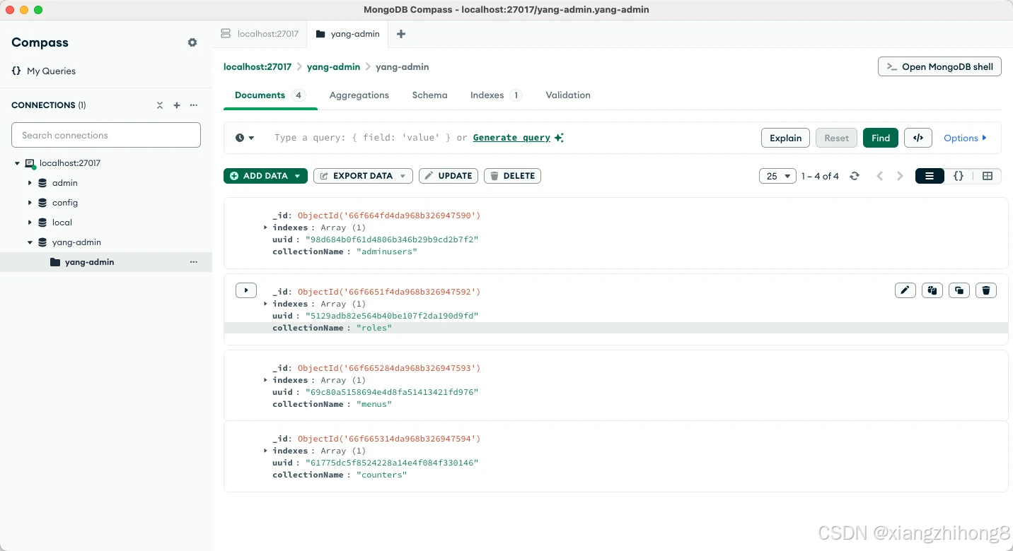Viewport: 1013px width, 551px height.
Task: Run query with Find button
Action: click(x=881, y=138)
